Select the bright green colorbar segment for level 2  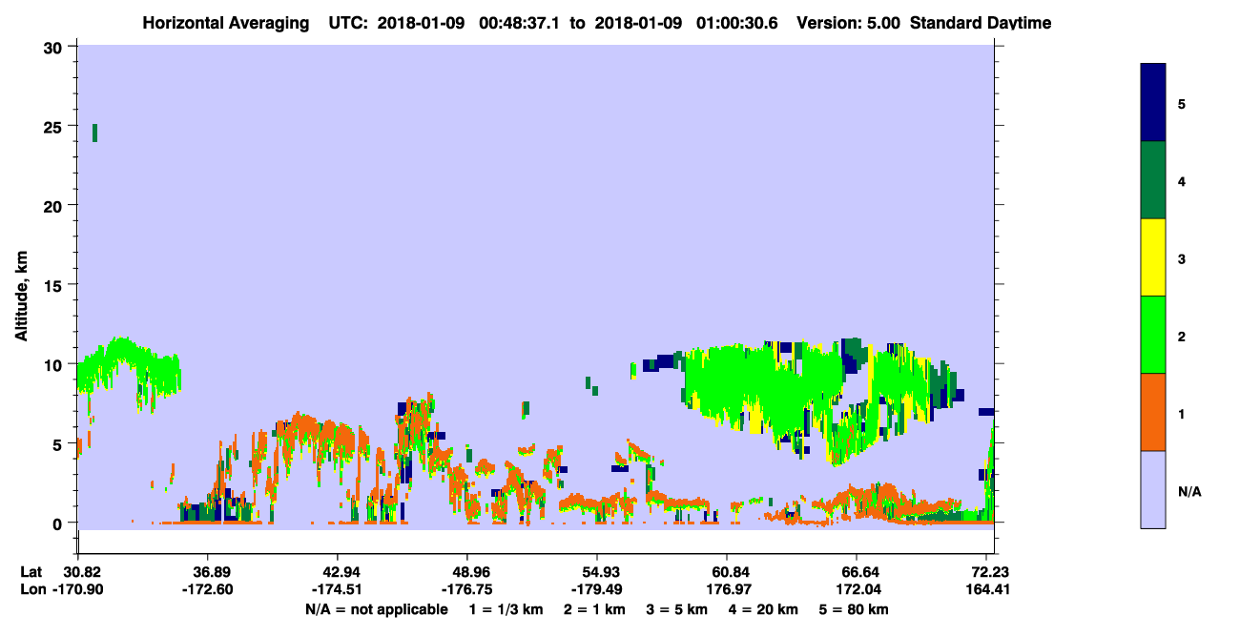point(1153,335)
